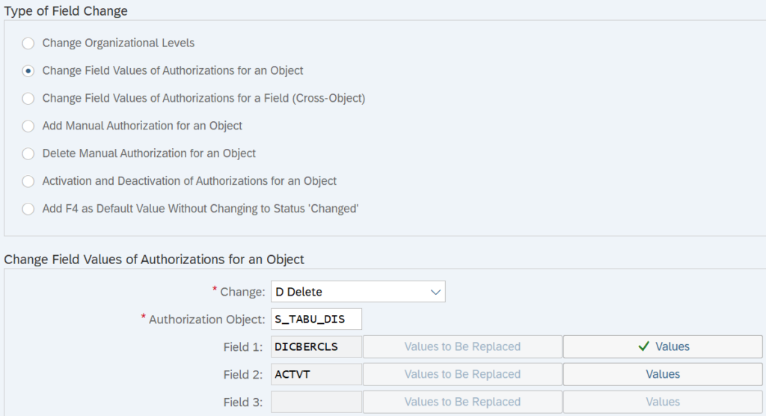Choose Activation and Deactivation of Authorizations option
This screenshot has height=416, width=766.
(x=28, y=181)
